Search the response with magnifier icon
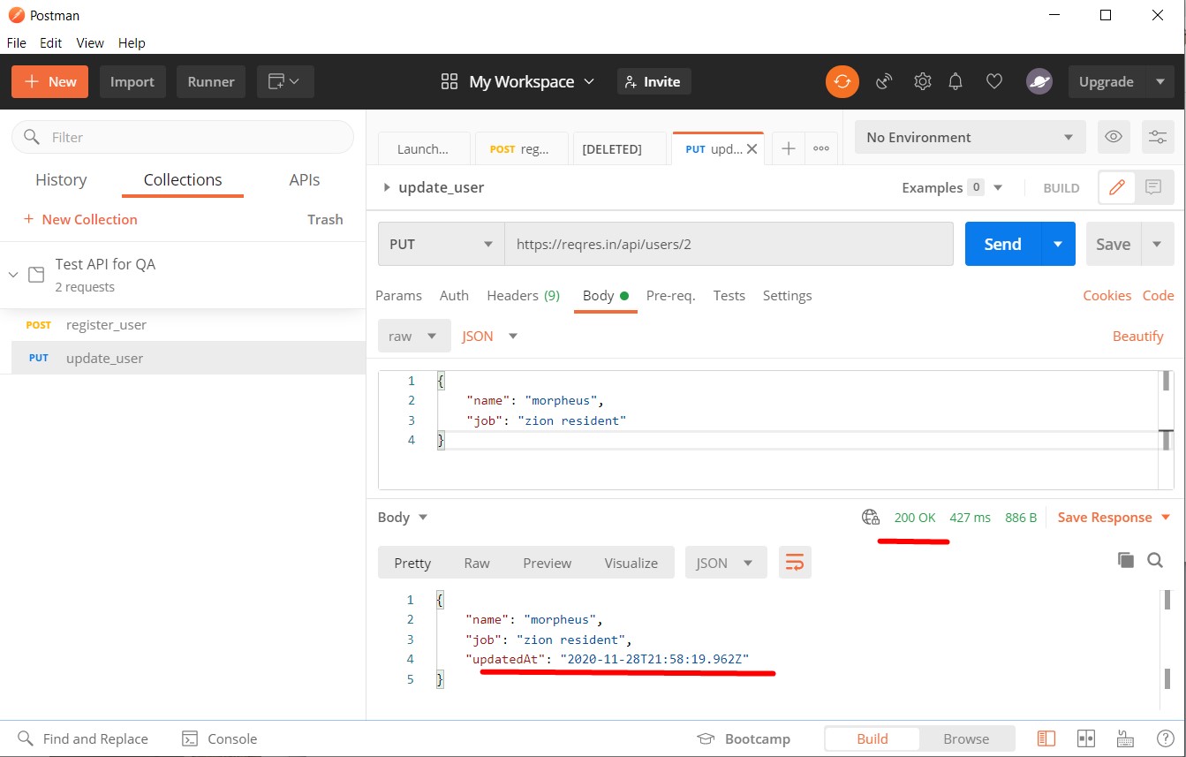 (x=1154, y=559)
